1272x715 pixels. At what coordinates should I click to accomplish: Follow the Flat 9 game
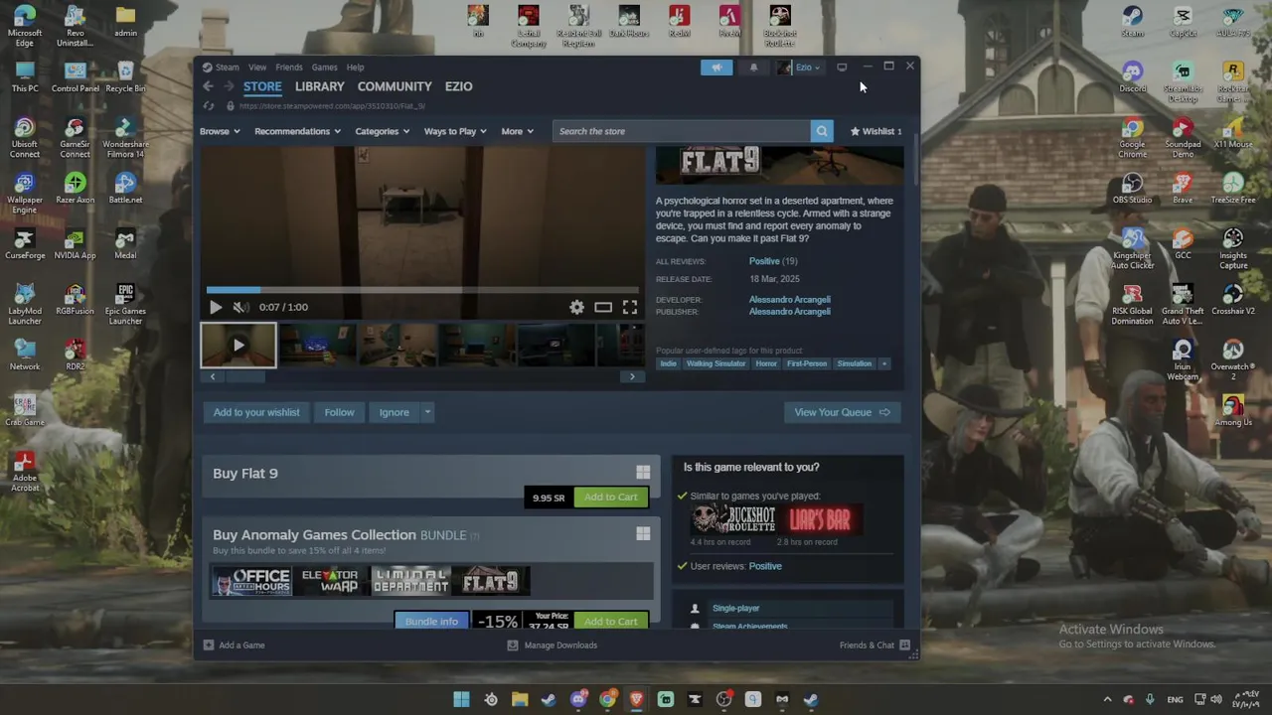339,412
